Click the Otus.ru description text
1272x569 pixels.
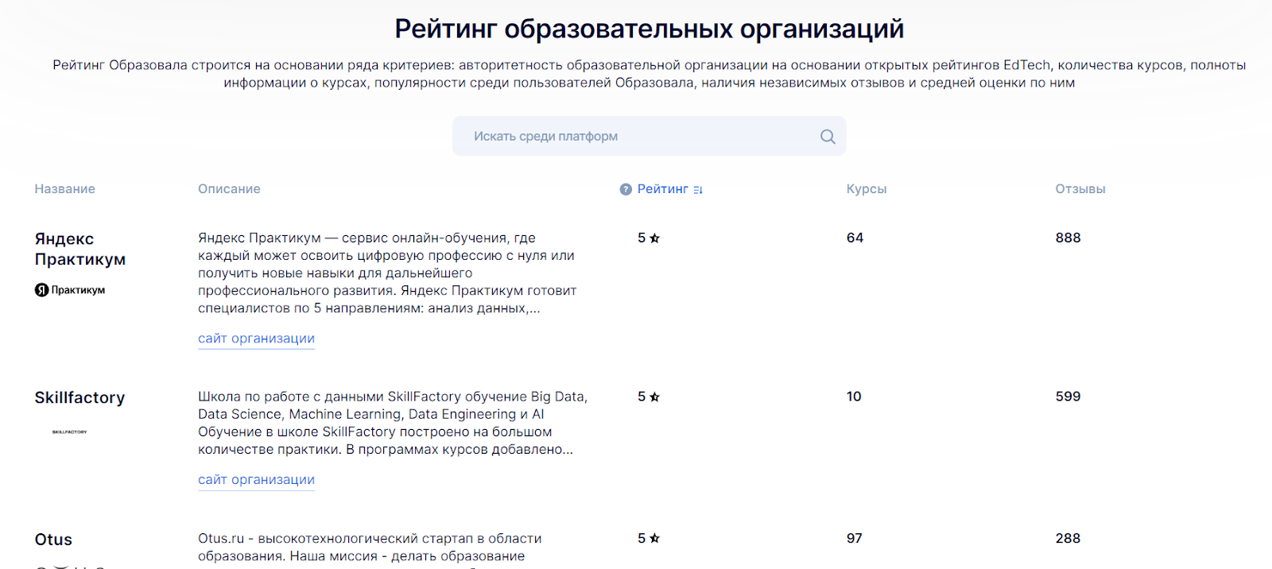[x=370, y=548]
